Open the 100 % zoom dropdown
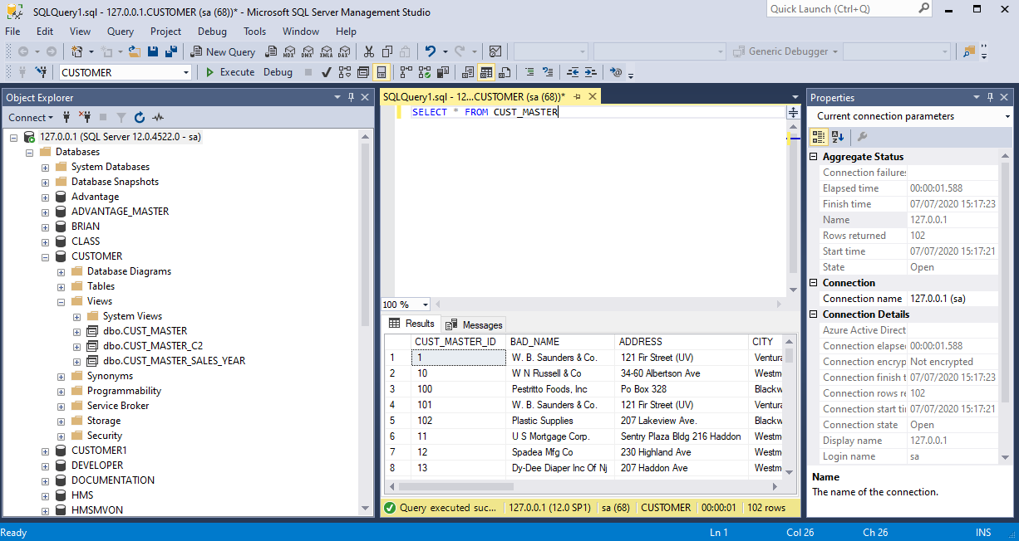This screenshot has width=1019, height=541. 425,305
